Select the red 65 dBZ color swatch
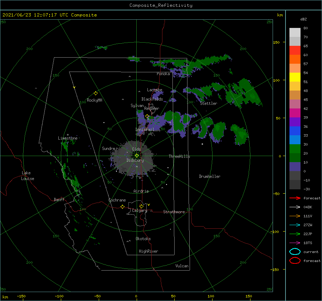Viewport: 322px width, 301px height. coord(295,50)
